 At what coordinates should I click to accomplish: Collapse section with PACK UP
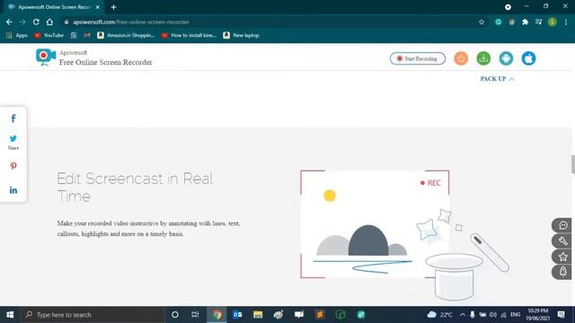point(497,79)
